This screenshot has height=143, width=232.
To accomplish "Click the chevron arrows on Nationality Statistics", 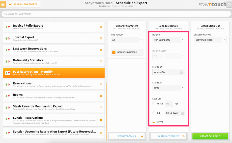I will (101, 61).
